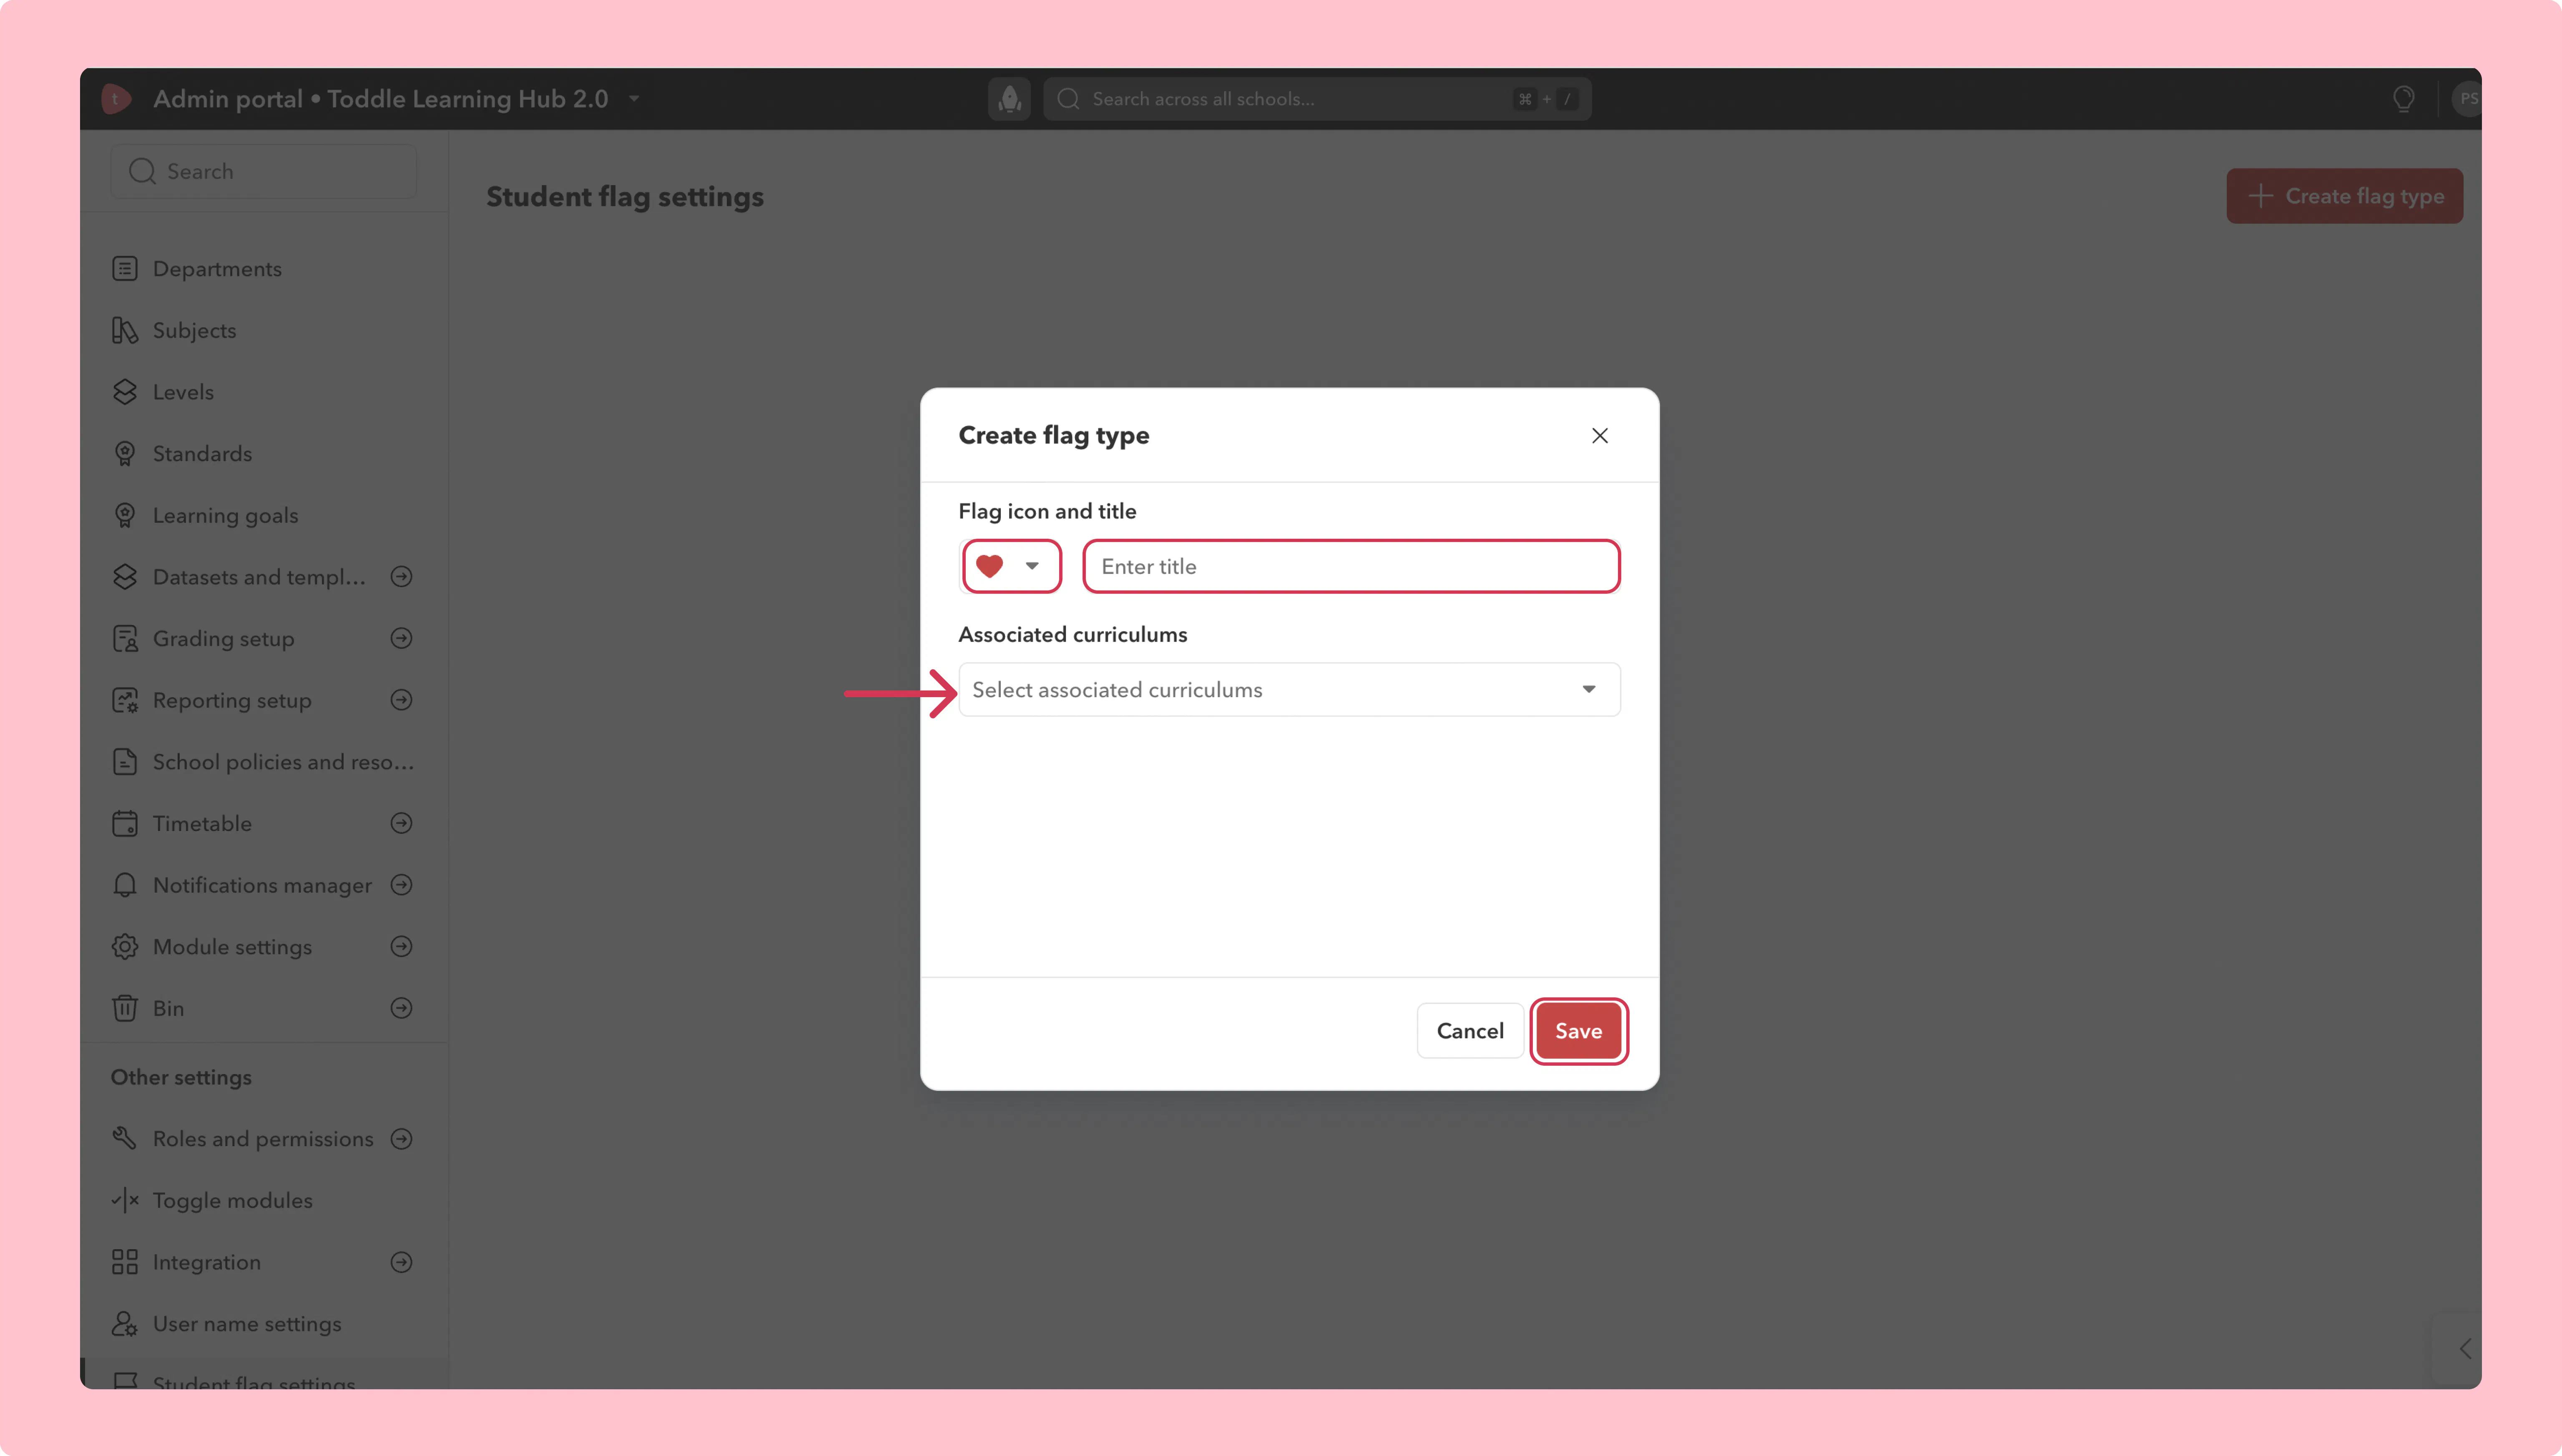Expand Timetable submenu arrow

coord(402,824)
